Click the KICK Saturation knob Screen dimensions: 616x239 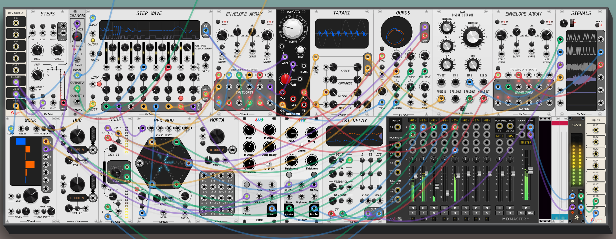click(x=249, y=164)
